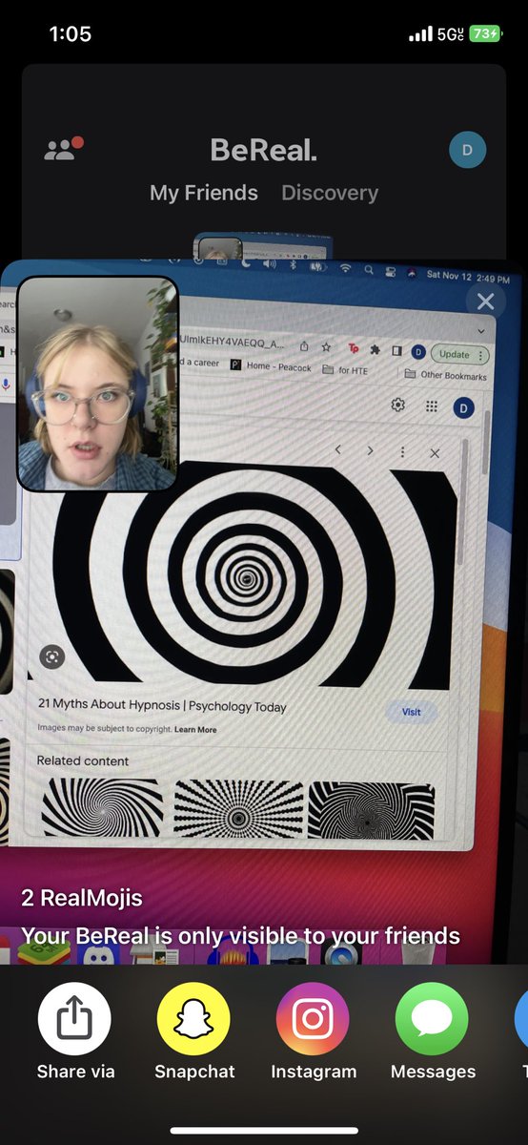The image size is (528, 1145).
Task: Send through Messages with the green bubble icon
Action: click(x=432, y=1020)
